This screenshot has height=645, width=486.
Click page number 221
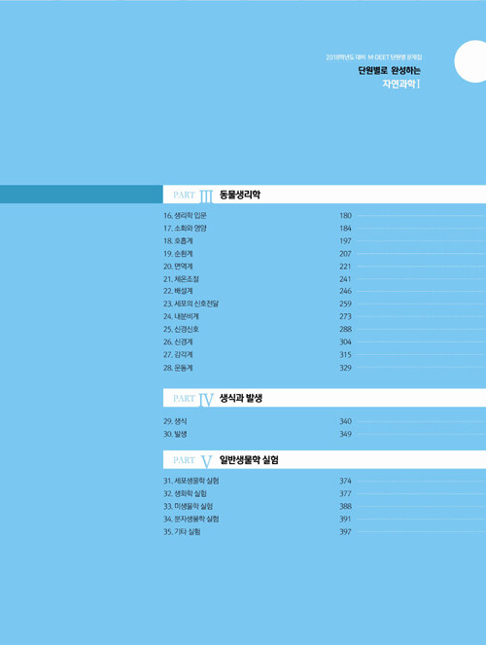345,267
